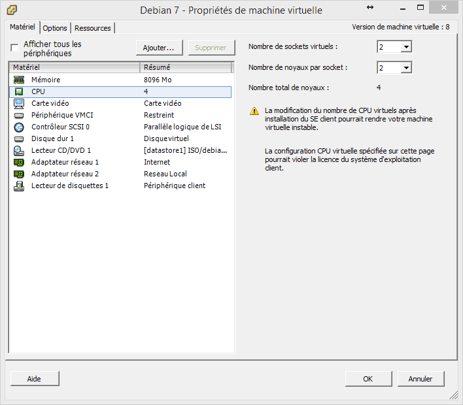Click the Ajouter... button

point(158,48)
